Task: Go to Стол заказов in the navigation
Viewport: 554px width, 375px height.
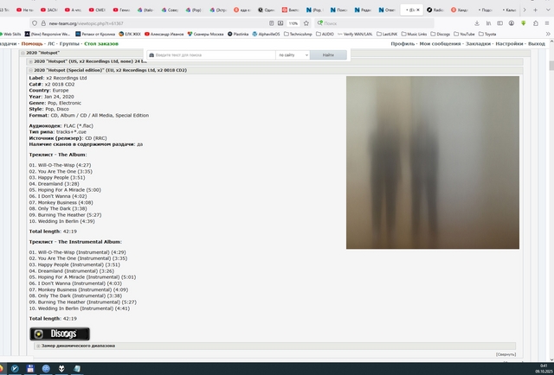Action: [103, 42]
